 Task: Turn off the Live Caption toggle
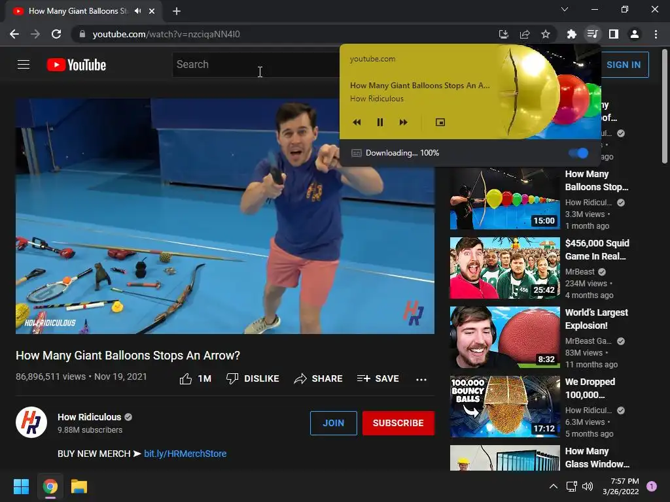coord(579,153)
